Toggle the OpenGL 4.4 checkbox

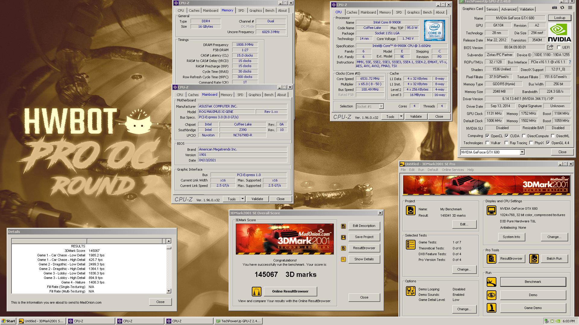548,143
